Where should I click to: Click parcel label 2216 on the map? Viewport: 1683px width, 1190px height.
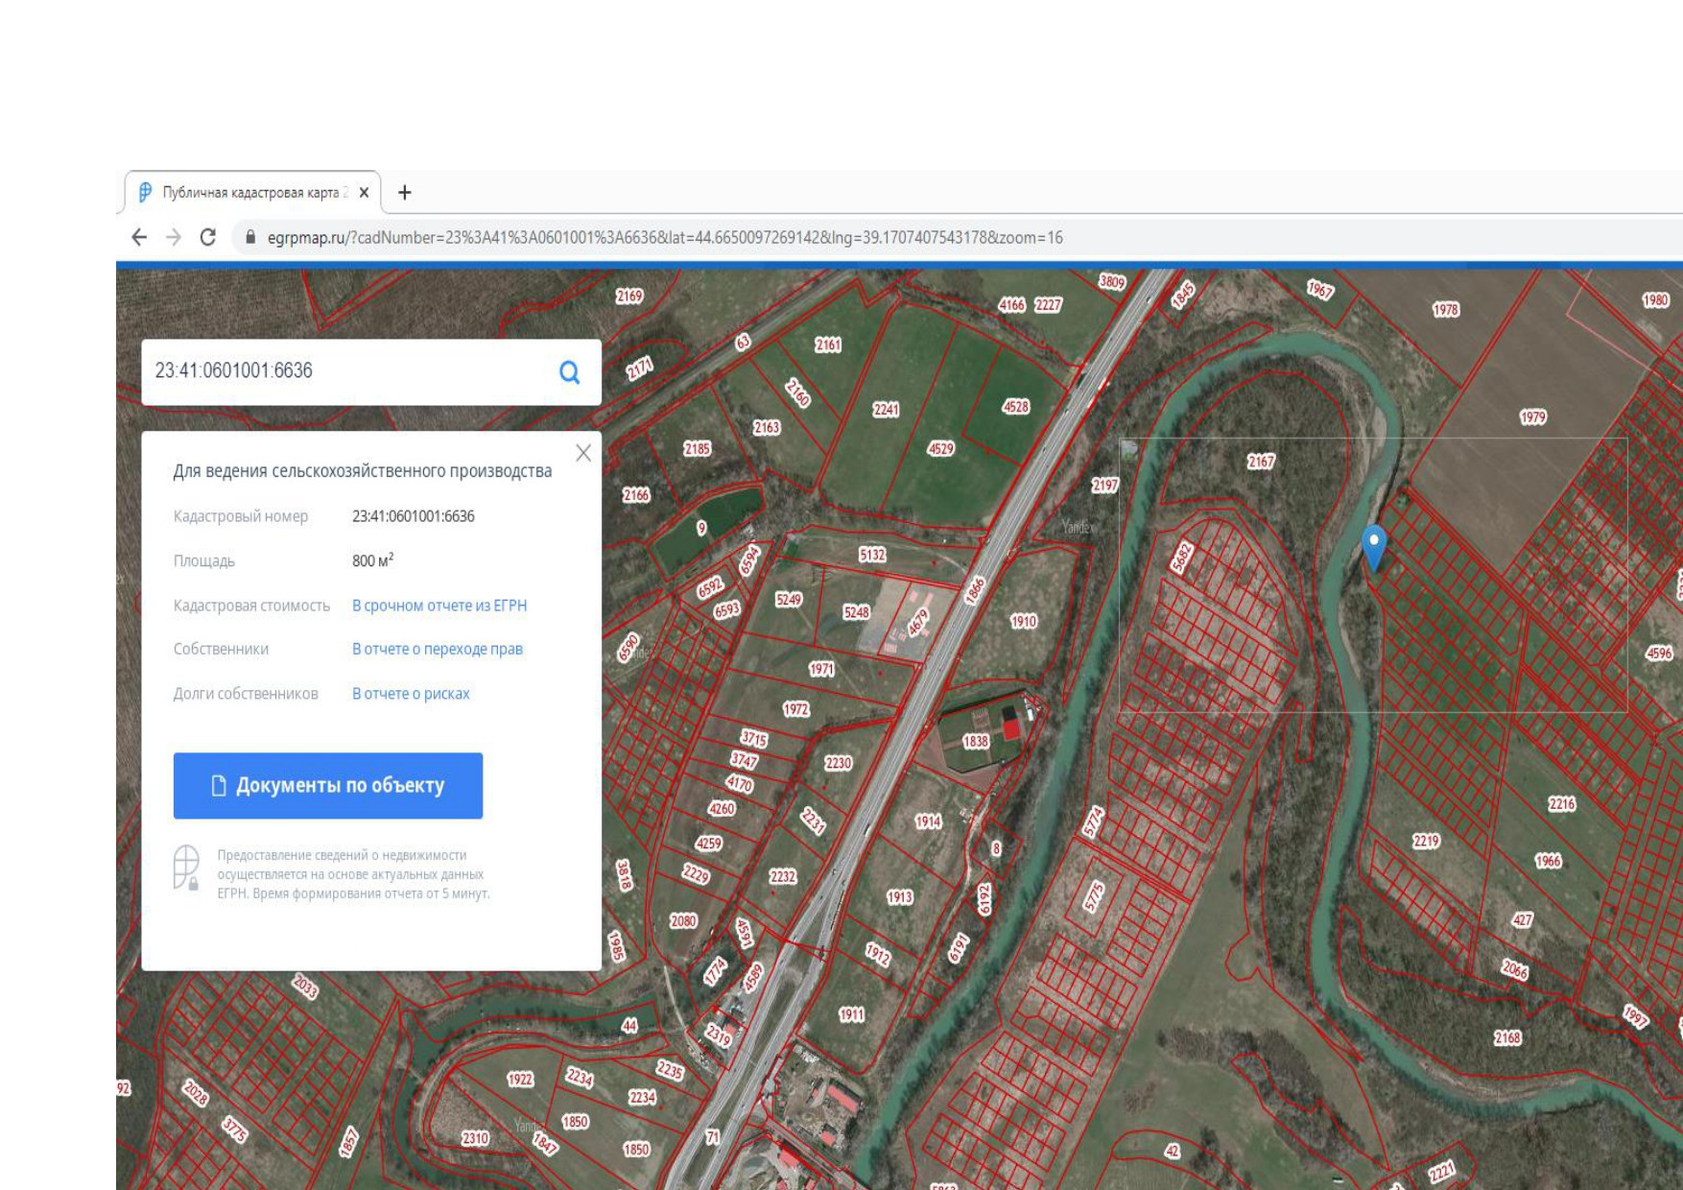click(1561, 804)
